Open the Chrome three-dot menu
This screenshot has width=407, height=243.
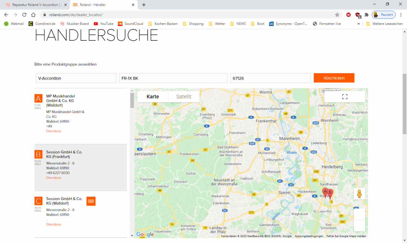click(401, 15)
